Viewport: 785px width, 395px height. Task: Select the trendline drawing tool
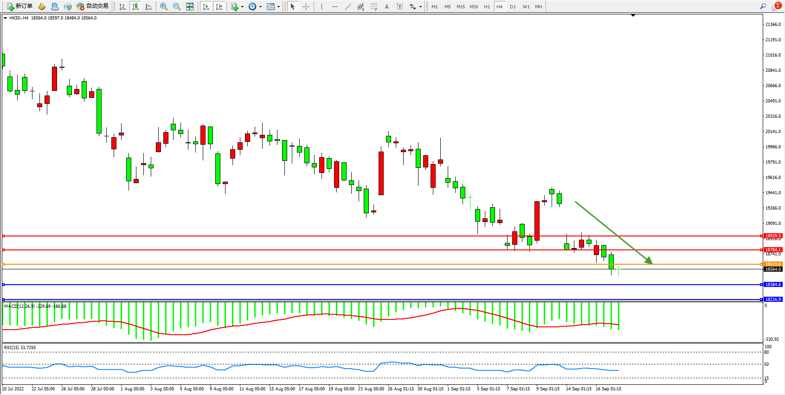pos(347,6)
